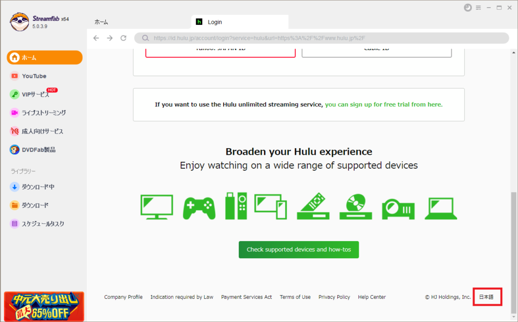
Task: Open Indication required by Law link
Action: (x=182, y=297)
